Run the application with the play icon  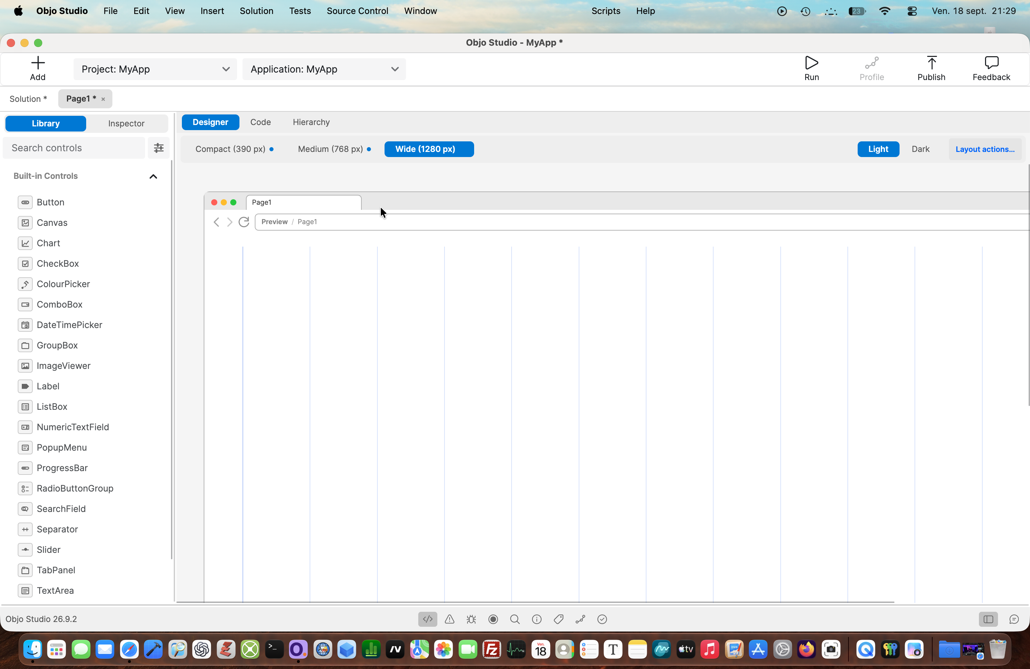811,63
